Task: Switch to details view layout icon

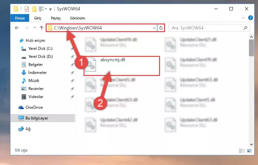Action: 242,151
